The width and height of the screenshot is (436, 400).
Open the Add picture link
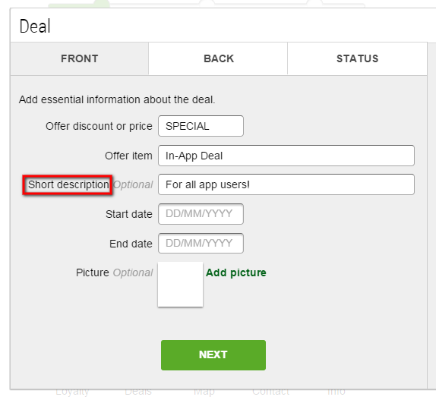[x=235, y=272]
